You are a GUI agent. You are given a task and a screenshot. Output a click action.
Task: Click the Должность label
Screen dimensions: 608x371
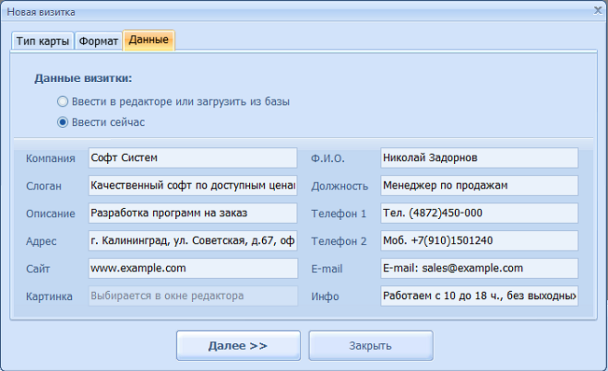tap(339, 186)
